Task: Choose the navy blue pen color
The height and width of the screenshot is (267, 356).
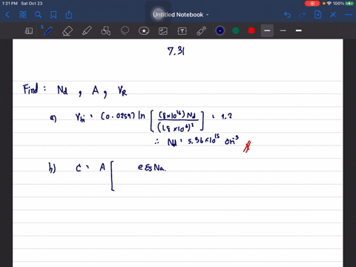Action: 220,30
